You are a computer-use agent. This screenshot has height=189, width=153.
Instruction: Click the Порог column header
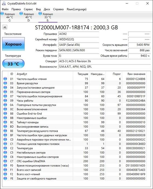coord(114,74)
